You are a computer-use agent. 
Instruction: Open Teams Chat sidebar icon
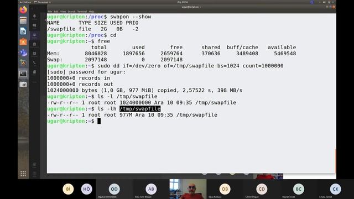pos(34,25)
